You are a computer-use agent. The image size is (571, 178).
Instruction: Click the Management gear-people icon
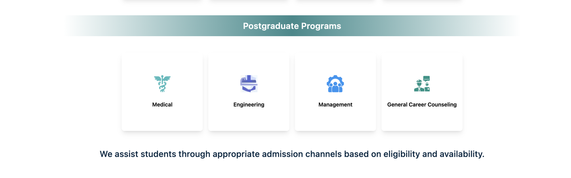(335, 84)
